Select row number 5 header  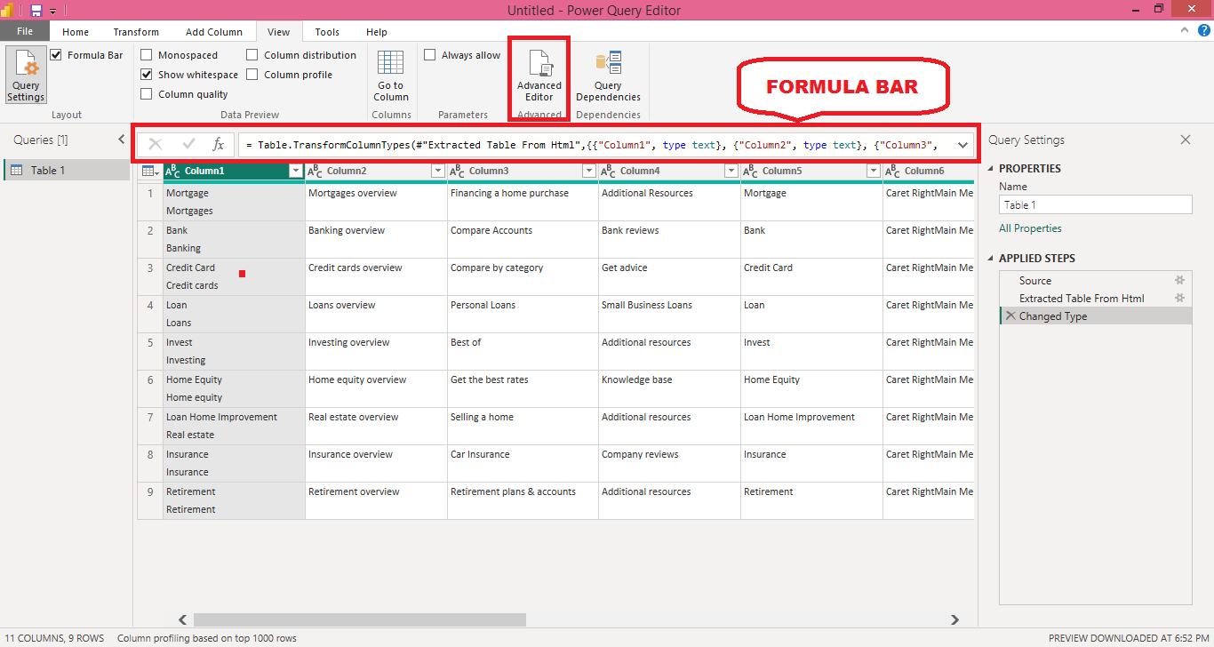pyautogui.click(x=150, y=351)
